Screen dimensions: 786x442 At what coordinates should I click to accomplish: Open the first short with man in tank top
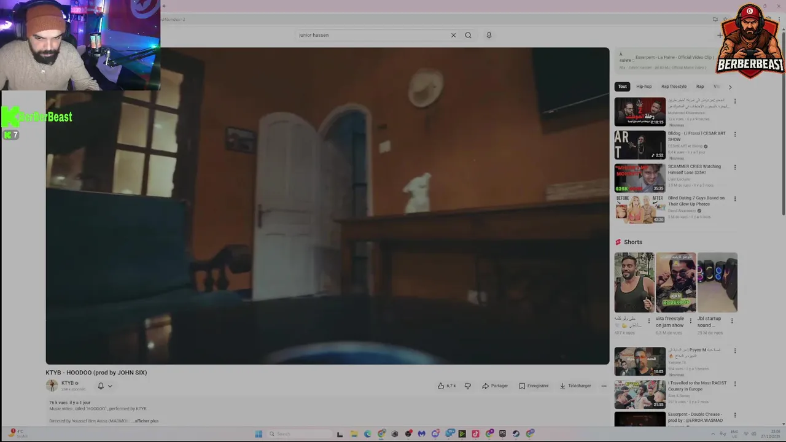pyautogui.click(x=634, y=282)
